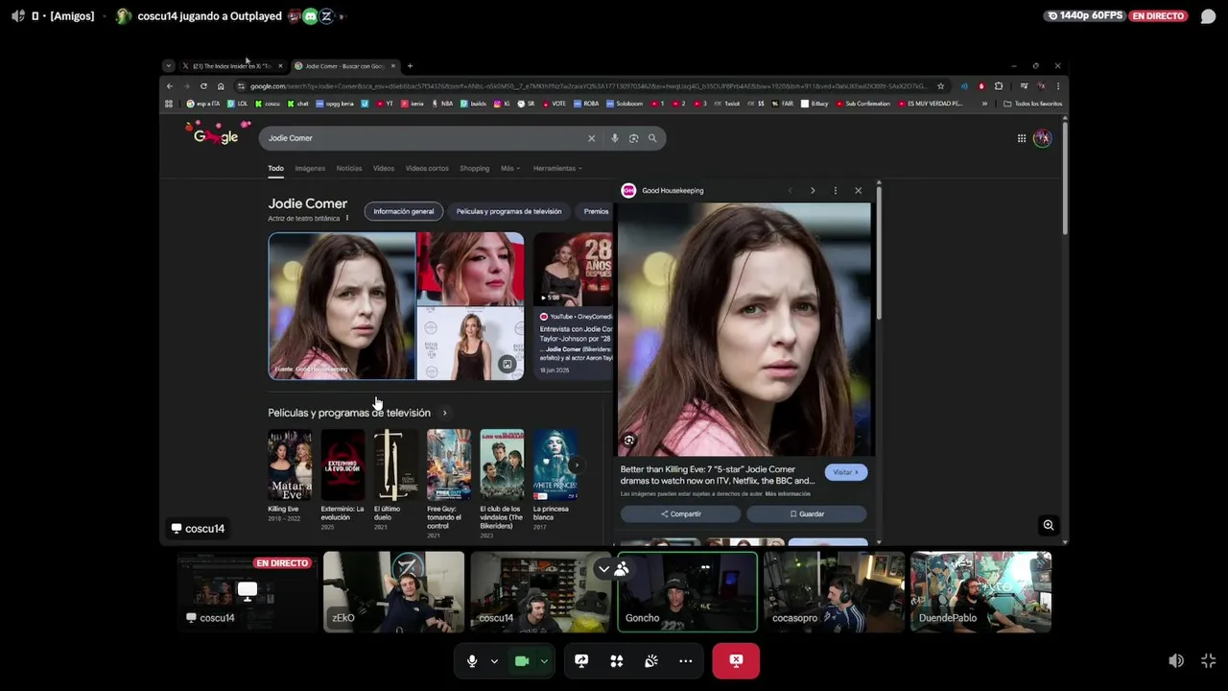
Task: Click the speaker icon beside Amigos title
Action: tap(18, 16)
